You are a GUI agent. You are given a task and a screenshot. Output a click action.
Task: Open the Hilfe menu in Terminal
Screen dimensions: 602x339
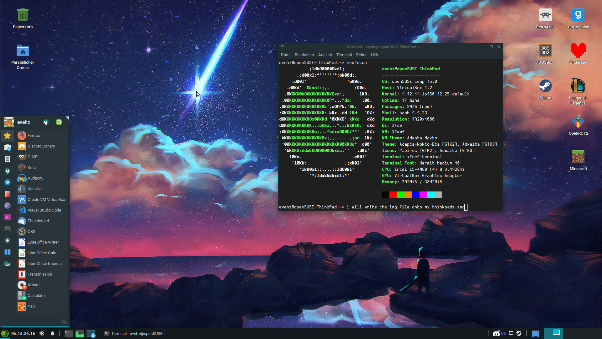tap(375, 55)
